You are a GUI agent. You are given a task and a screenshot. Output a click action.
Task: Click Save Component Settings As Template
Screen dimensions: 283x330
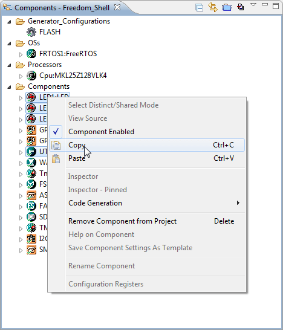147,248
